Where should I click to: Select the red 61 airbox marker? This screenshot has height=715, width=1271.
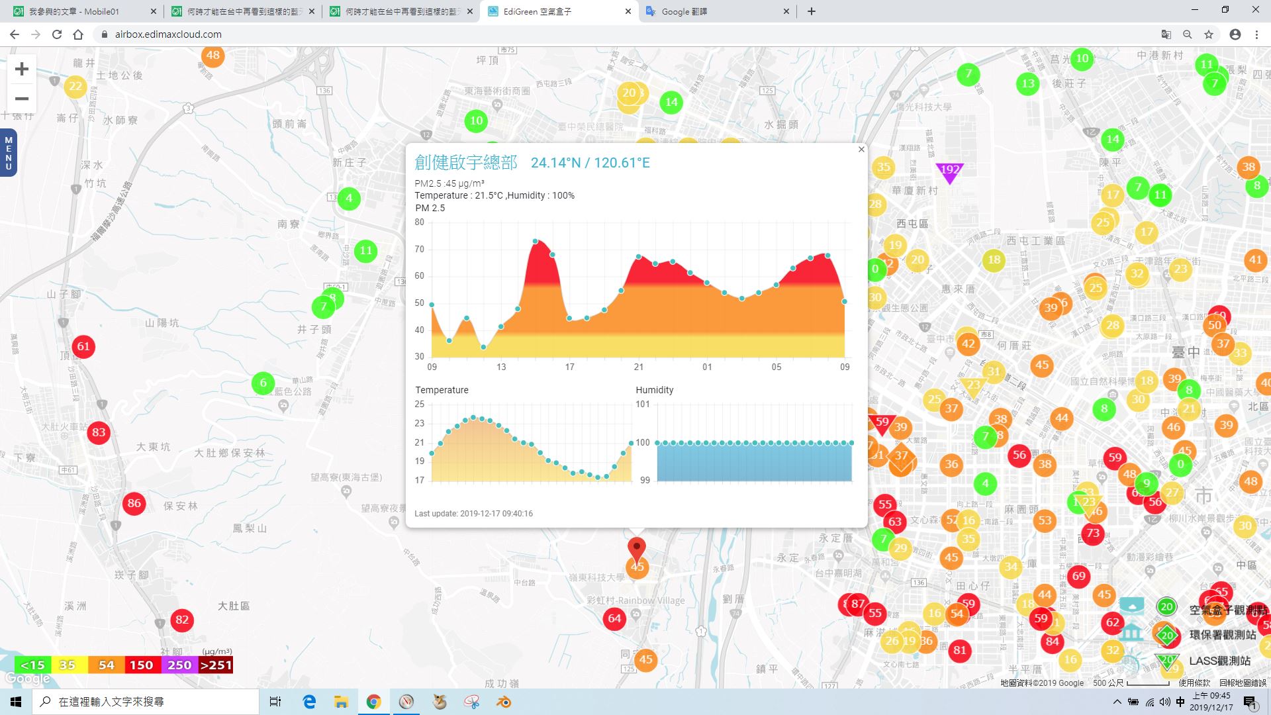point(83,346)
